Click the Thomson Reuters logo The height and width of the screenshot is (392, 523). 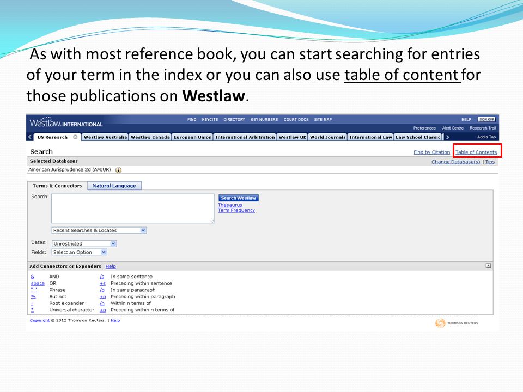[457, 323]
